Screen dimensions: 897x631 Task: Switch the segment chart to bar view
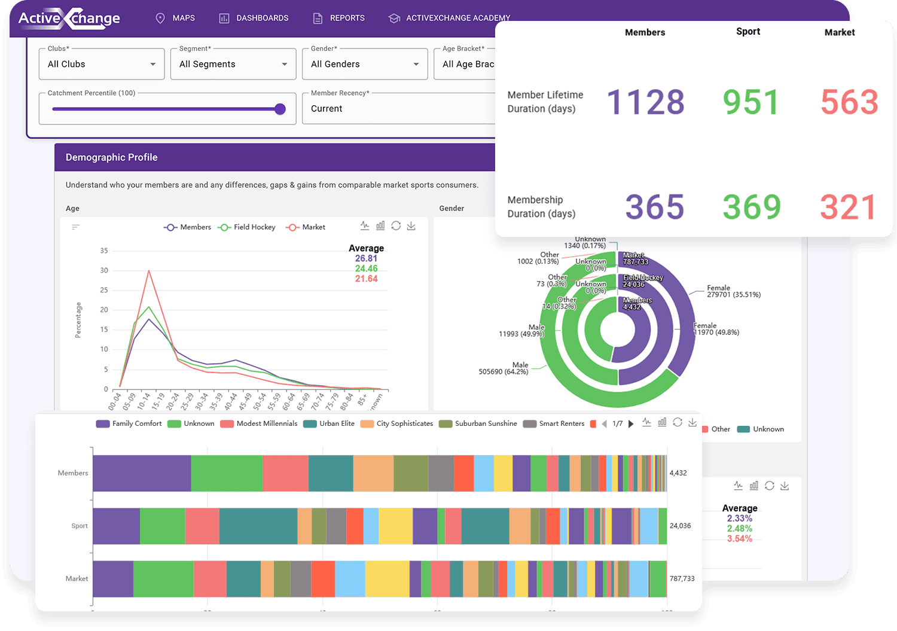(662, 422)
